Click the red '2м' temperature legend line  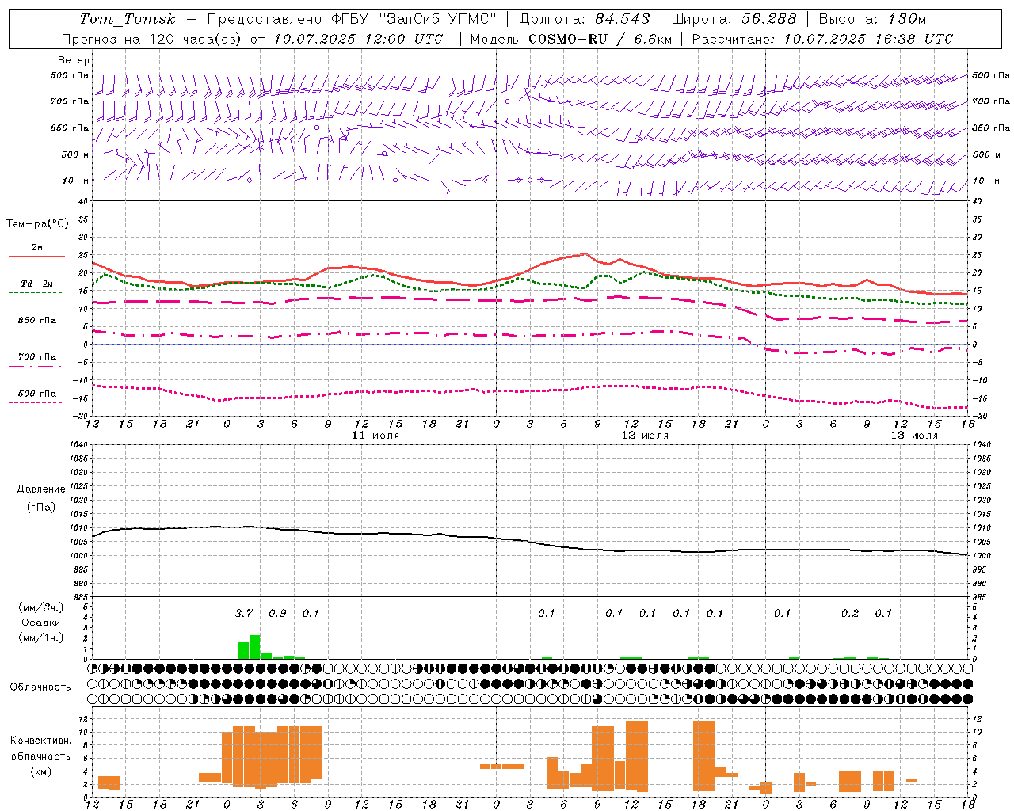coord(36,256)
